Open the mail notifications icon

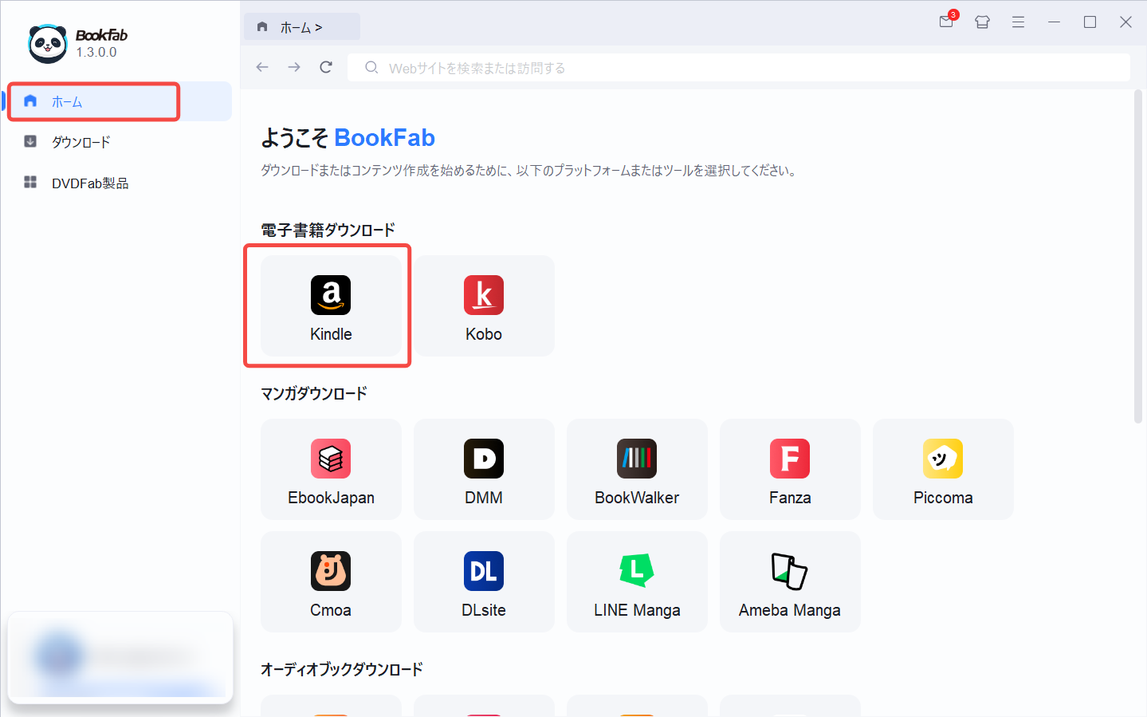947,22
